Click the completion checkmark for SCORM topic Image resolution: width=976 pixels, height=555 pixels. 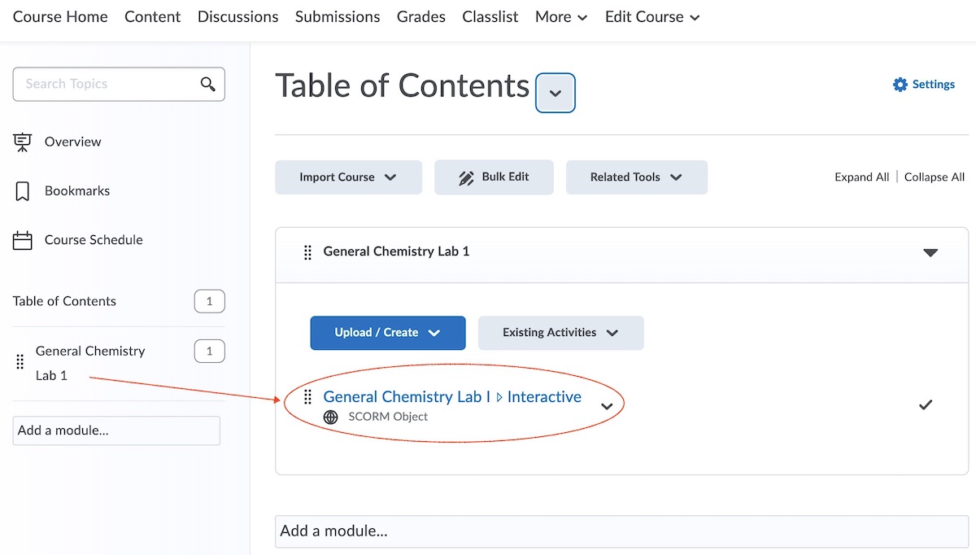tap(925, 404)
